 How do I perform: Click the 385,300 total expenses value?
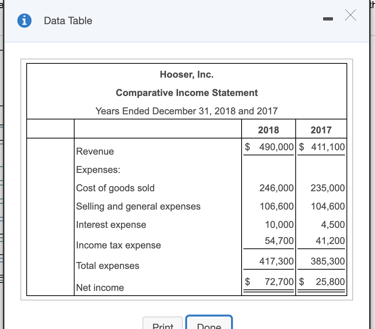(x=327, y=261)
